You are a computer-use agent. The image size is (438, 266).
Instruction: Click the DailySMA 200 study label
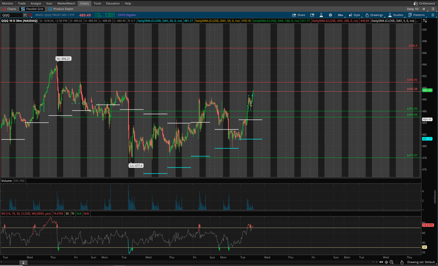pyautogui.click(x=335, y=21)
